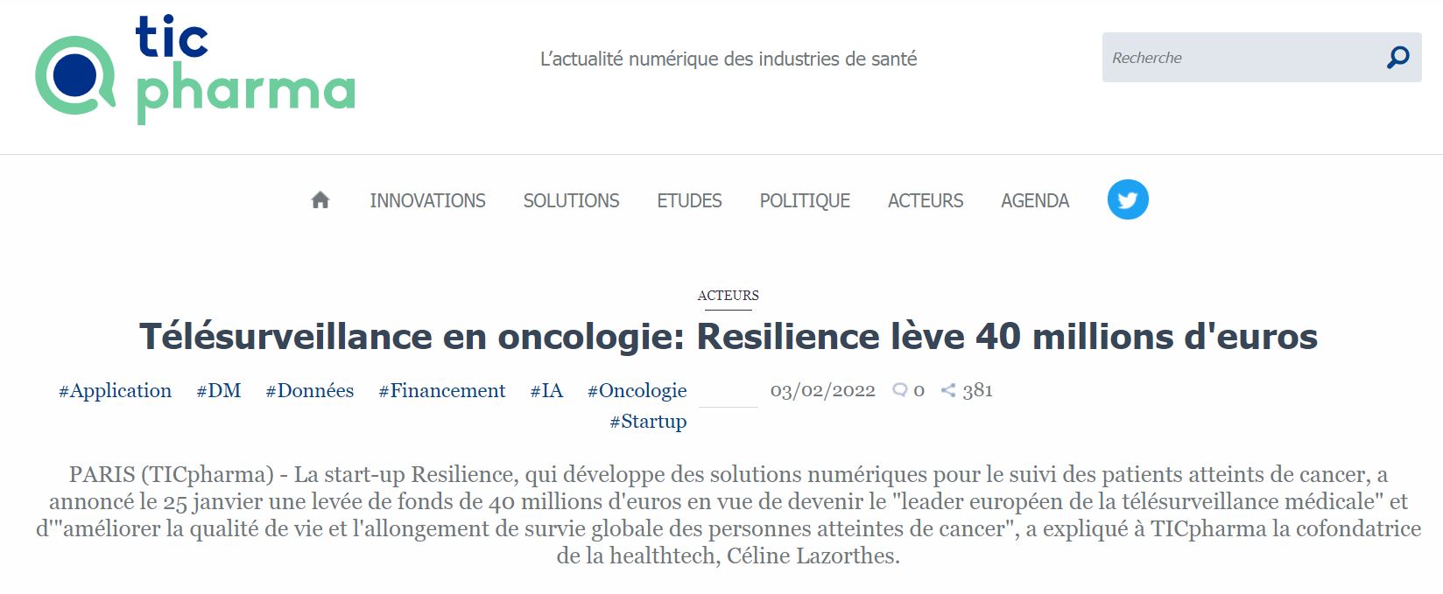Click the #Données tag
The width and height of the screenshot is (1443, 594).
310,390
